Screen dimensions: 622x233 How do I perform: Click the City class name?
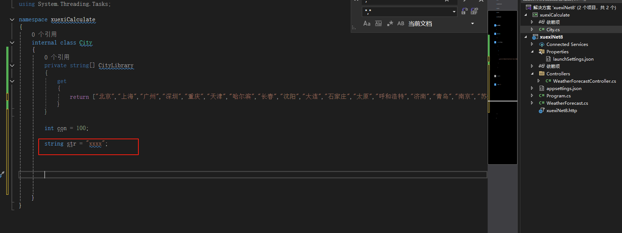86,43
